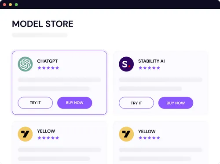Try the Stability AI model
This screenshot has height=164, width=220.
click(x=136, y=103)
